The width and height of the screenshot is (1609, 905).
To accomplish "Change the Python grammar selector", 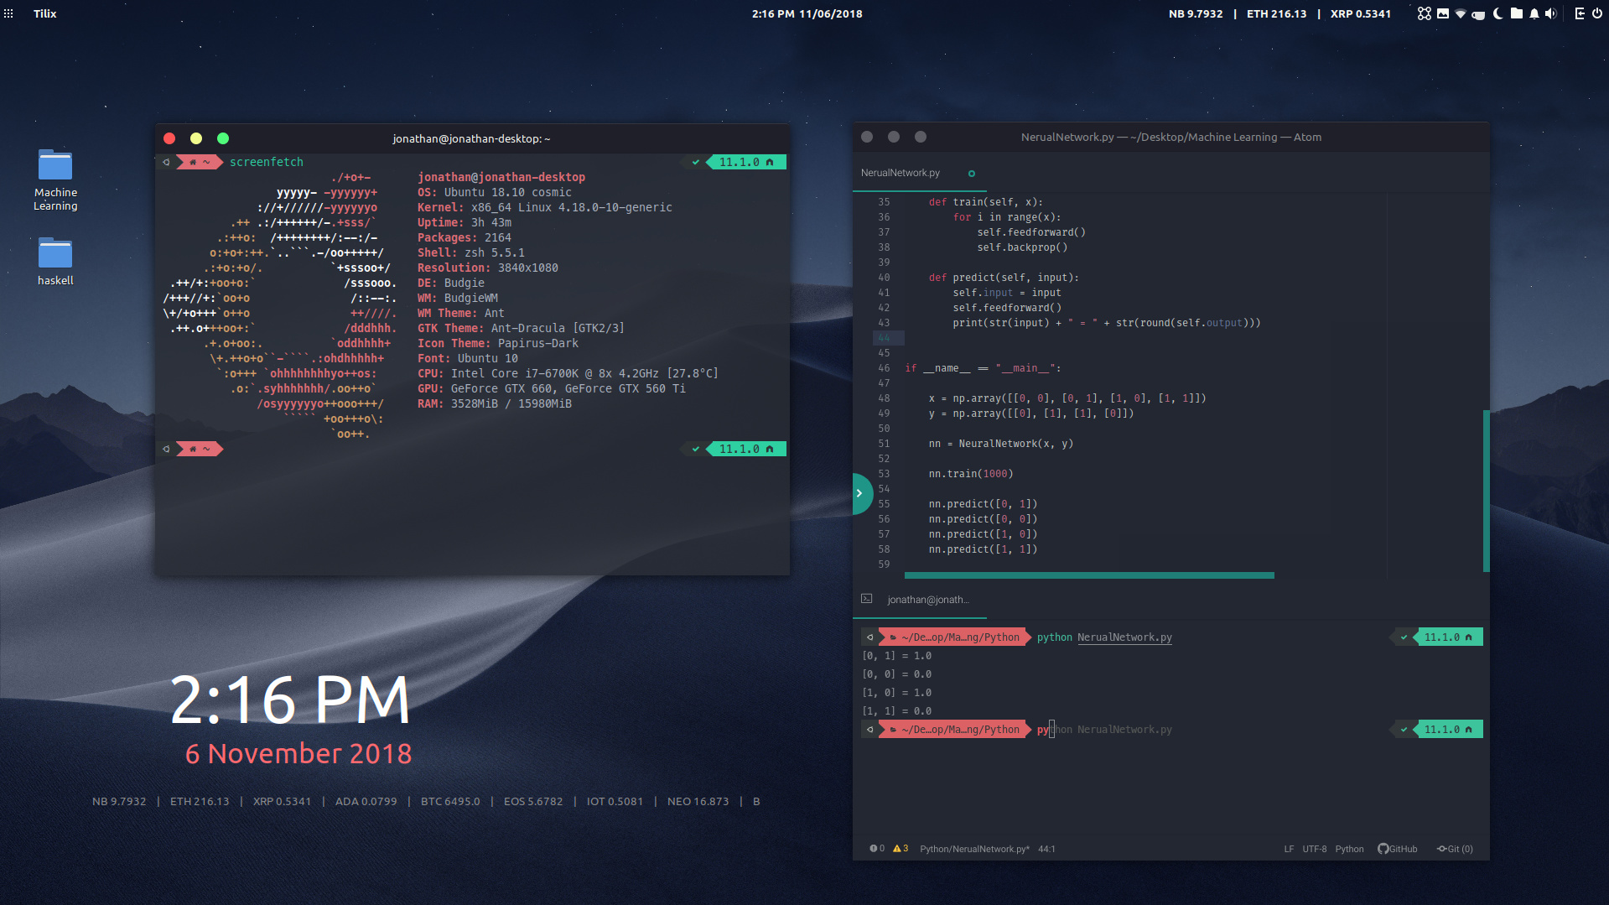I will [x=1349, y=849].
